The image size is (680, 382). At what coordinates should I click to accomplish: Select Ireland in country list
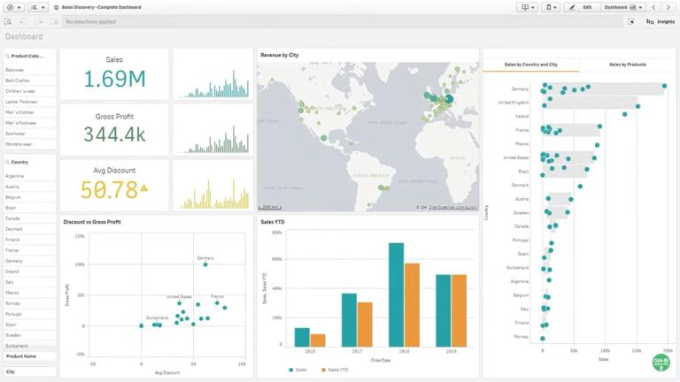(29, 271)
